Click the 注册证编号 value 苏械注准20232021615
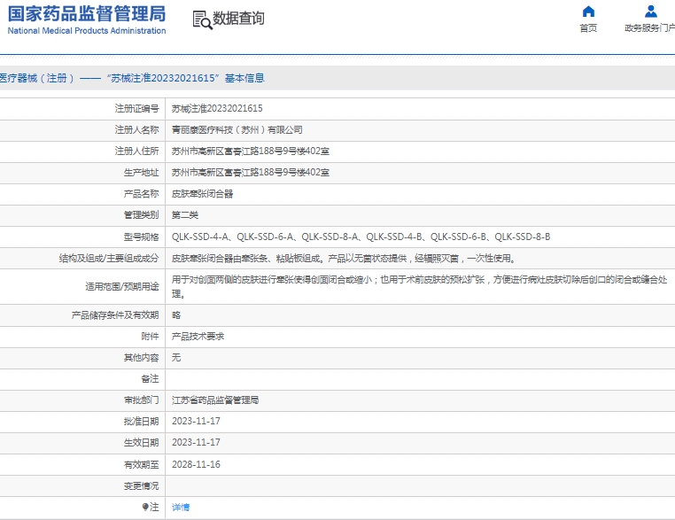Screen dimensions: 675x520 coord(217,108)
